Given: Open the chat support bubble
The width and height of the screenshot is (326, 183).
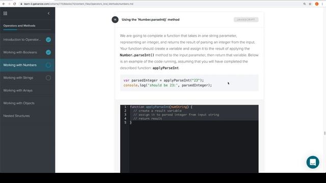Looking at the screenshot, I should 313,162.
